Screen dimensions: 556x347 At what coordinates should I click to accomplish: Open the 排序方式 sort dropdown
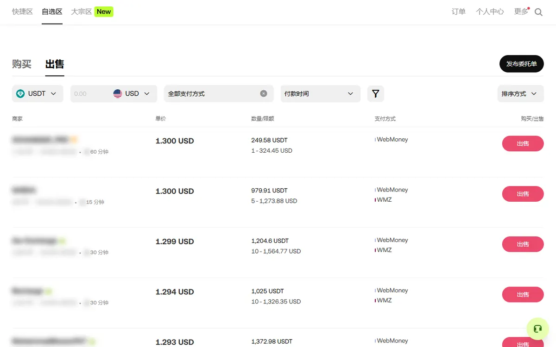click(520, 93)
